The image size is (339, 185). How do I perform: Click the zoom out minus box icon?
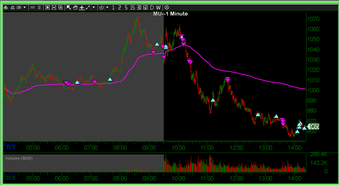coord(54,8)
